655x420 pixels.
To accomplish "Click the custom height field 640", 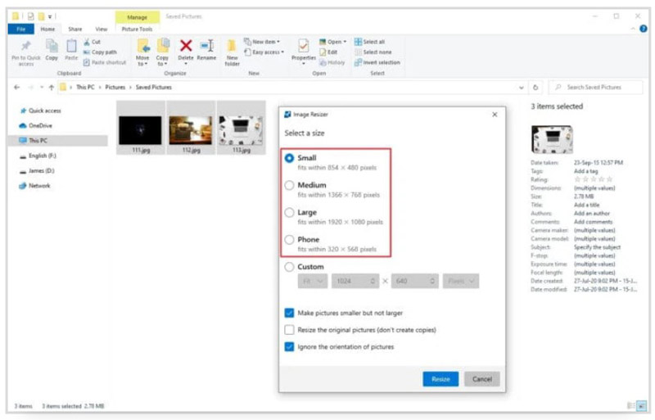I will coord(414,282).
